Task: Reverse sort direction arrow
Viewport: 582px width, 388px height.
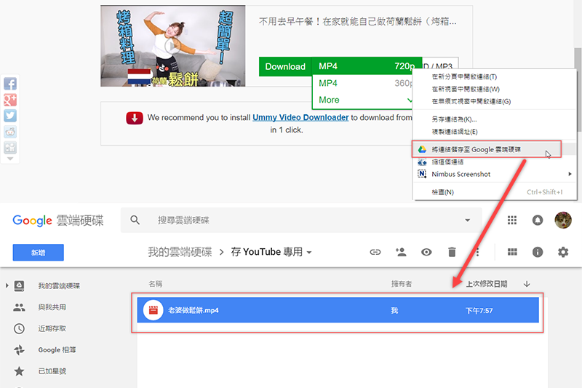Action: [527, 284]
